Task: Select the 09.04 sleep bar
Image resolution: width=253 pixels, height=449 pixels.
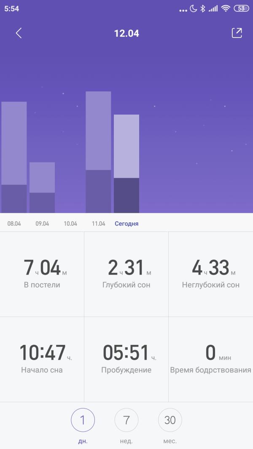Action: tap(42, 187)
